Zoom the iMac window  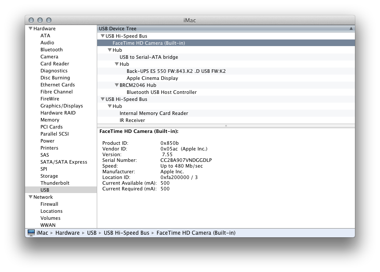tap(49, 20)
